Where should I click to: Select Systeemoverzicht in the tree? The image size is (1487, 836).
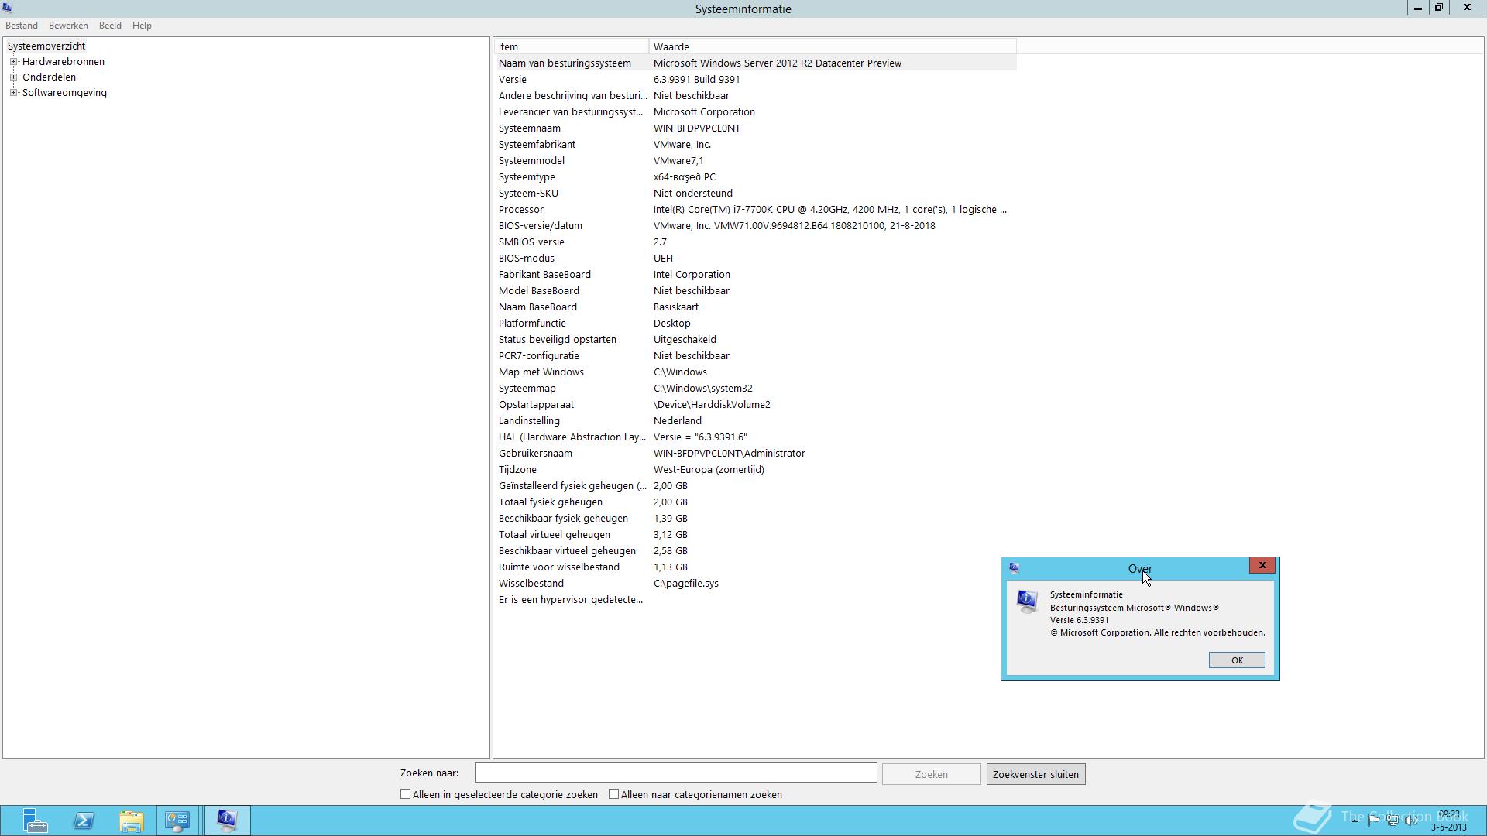46,46
